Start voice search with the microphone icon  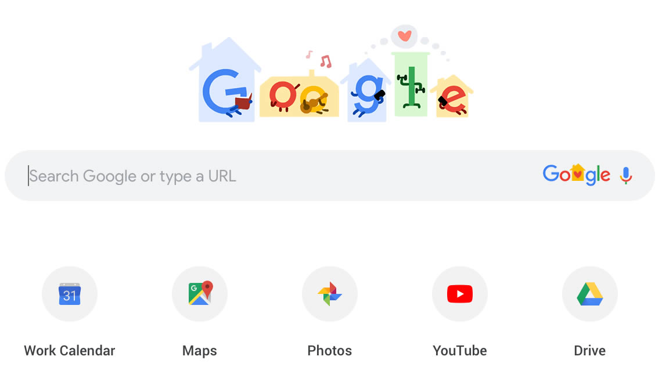point(625,176)
